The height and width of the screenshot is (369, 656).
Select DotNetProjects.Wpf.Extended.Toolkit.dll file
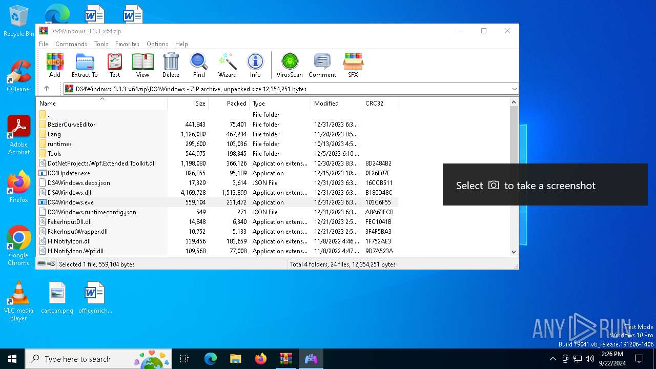(x=217, y=163)
